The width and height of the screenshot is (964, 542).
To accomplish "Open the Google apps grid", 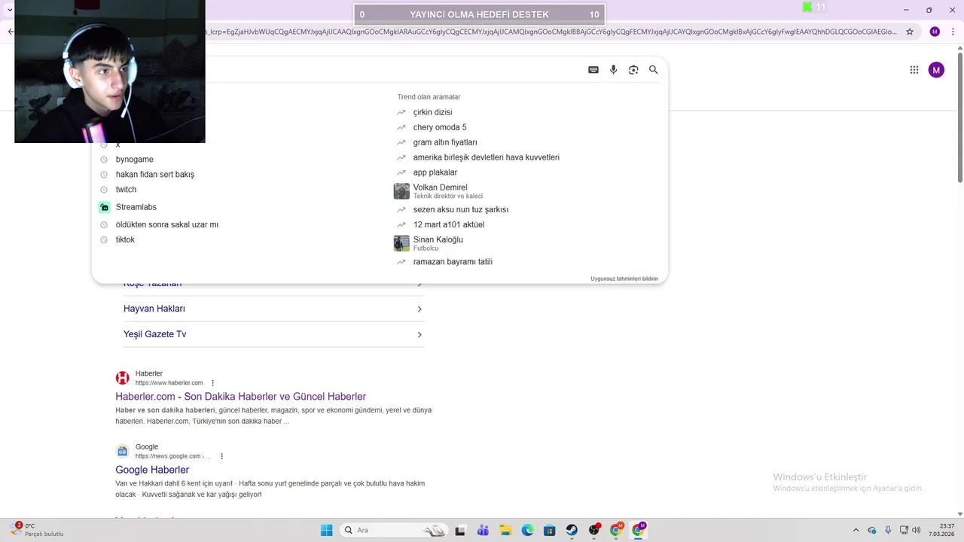I will (914, 70).
